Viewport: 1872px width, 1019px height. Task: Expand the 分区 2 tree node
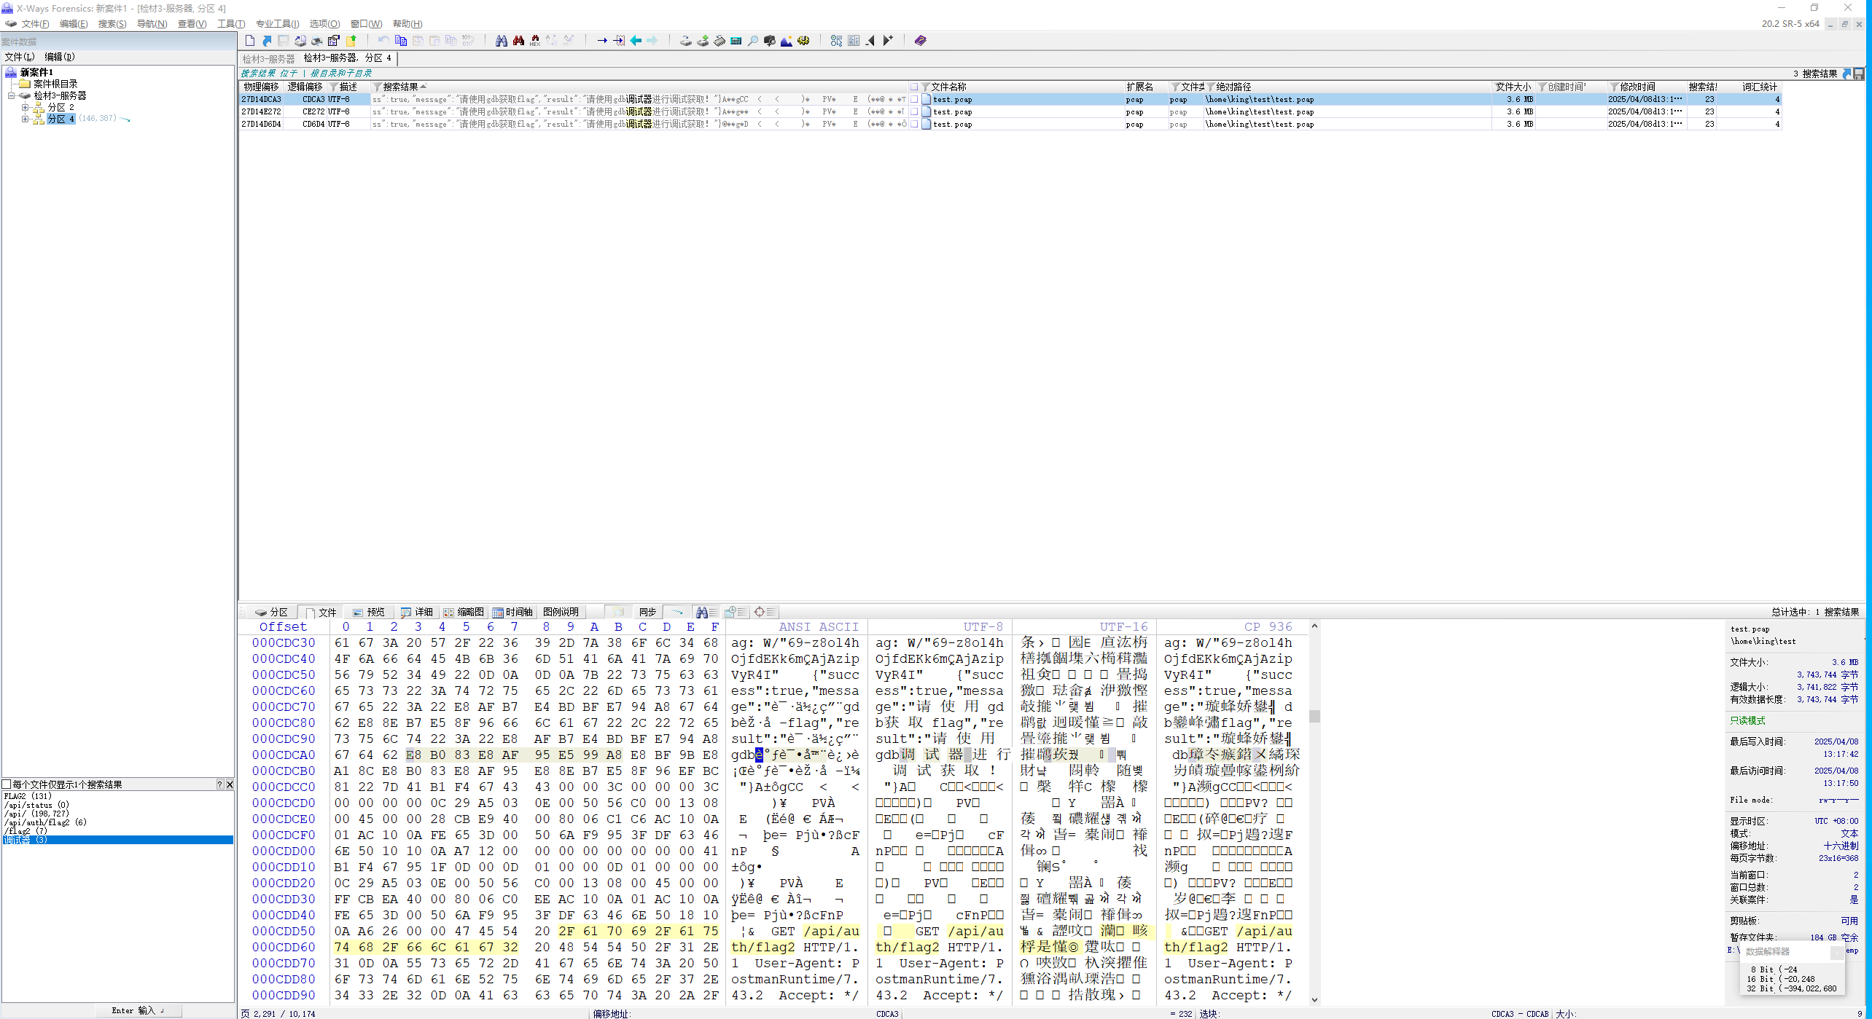pos(25,107)
